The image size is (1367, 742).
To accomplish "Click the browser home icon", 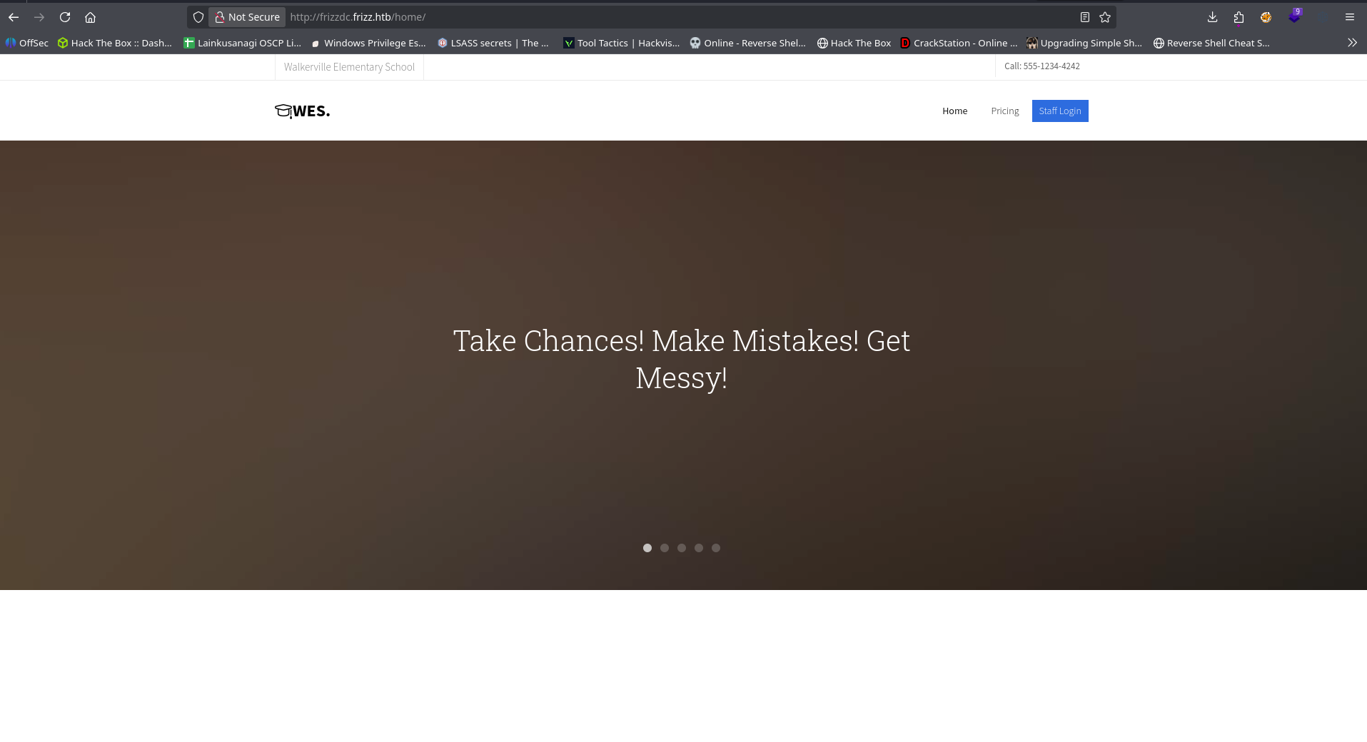I will click(x=90, y=17).
